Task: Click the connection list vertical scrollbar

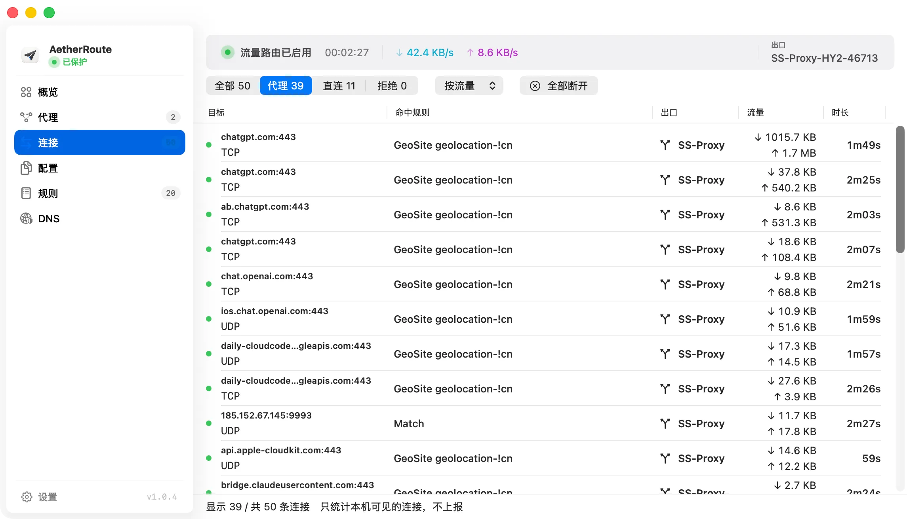Action: (x=900, y=189)
